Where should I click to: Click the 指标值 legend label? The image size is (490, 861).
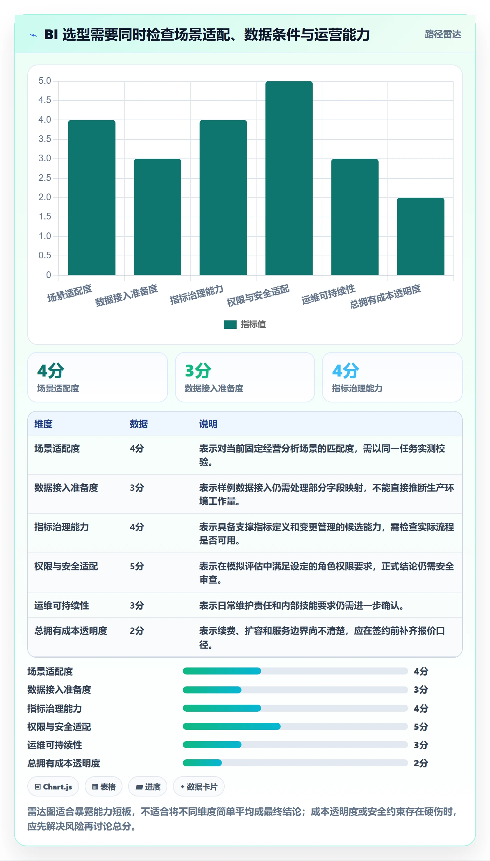tap(253, 325)
